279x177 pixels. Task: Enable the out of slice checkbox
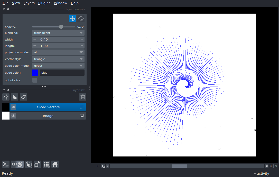(x=35, y=80)
